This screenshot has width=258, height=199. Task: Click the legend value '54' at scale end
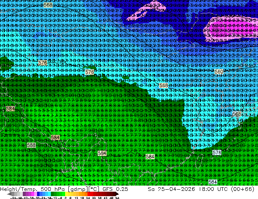pos(117,198)
